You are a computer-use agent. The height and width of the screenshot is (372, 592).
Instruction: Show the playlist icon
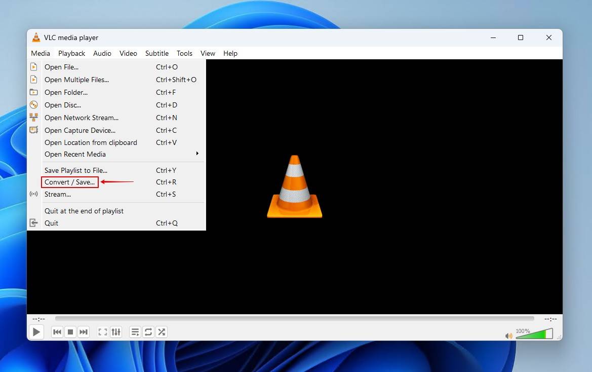[135, 332]
